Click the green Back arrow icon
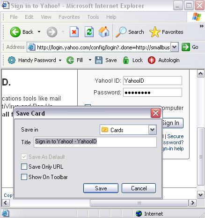The width and height of the screenshot is (205, 218). pyautogui.click(x=15, y=32)
